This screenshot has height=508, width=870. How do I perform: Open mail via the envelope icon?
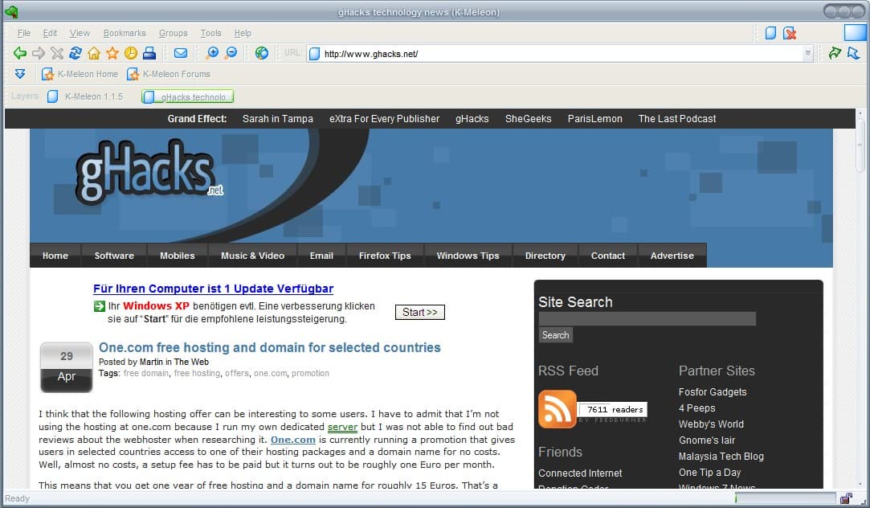[x=180, y=53]
